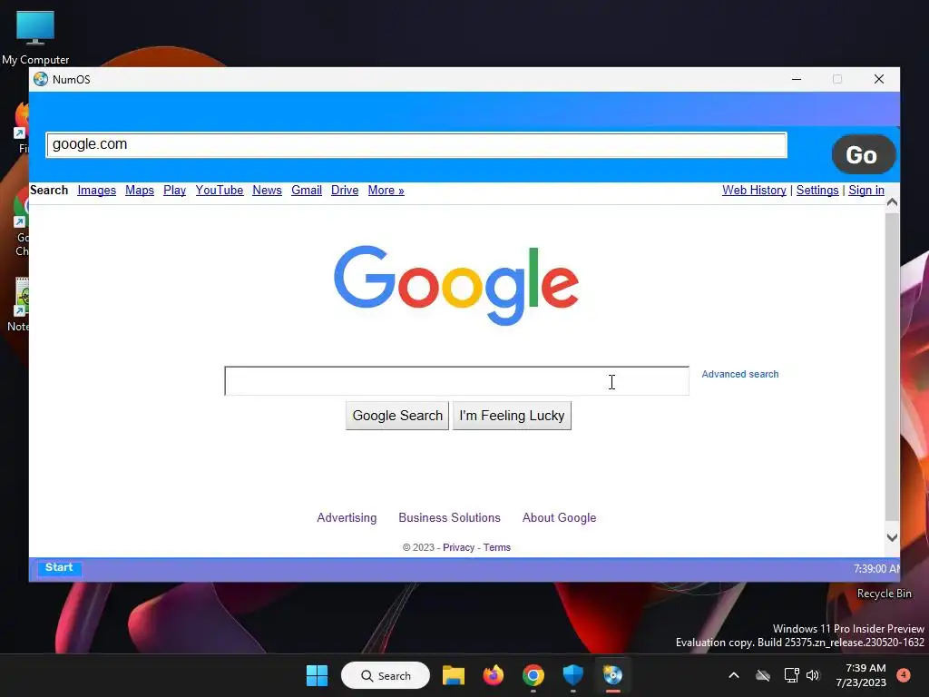This screenshot has height=697, width=929.
Task: Open the Recycle Bin on the desktop
Action: (884, 594)
